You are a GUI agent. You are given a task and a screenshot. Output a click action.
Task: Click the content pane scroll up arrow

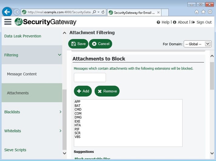point(212,56)
